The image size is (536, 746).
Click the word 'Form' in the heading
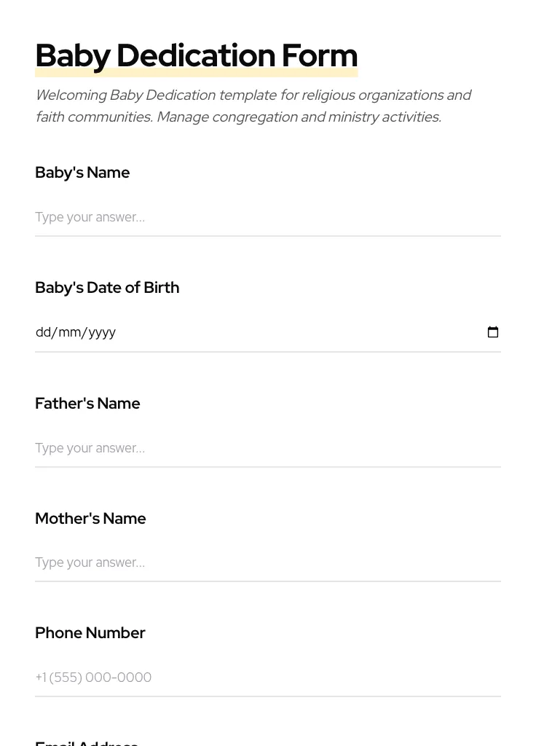click(319, 55)
